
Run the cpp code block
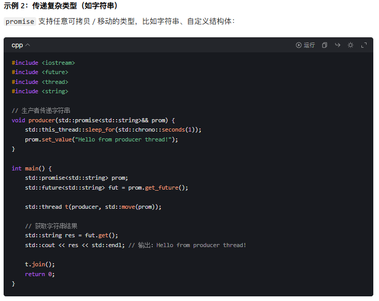click(305, 45)
